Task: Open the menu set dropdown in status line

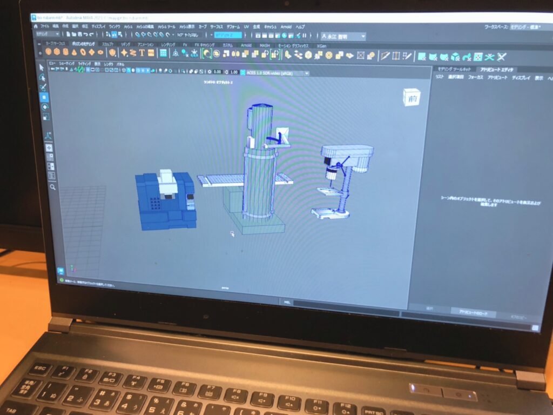Action: click(48, 34)
